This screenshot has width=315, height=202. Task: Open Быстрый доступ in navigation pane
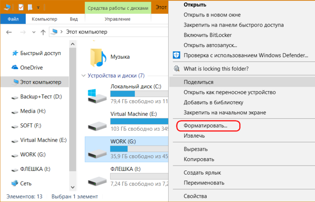pyautogui.click(x=40, y=53)
